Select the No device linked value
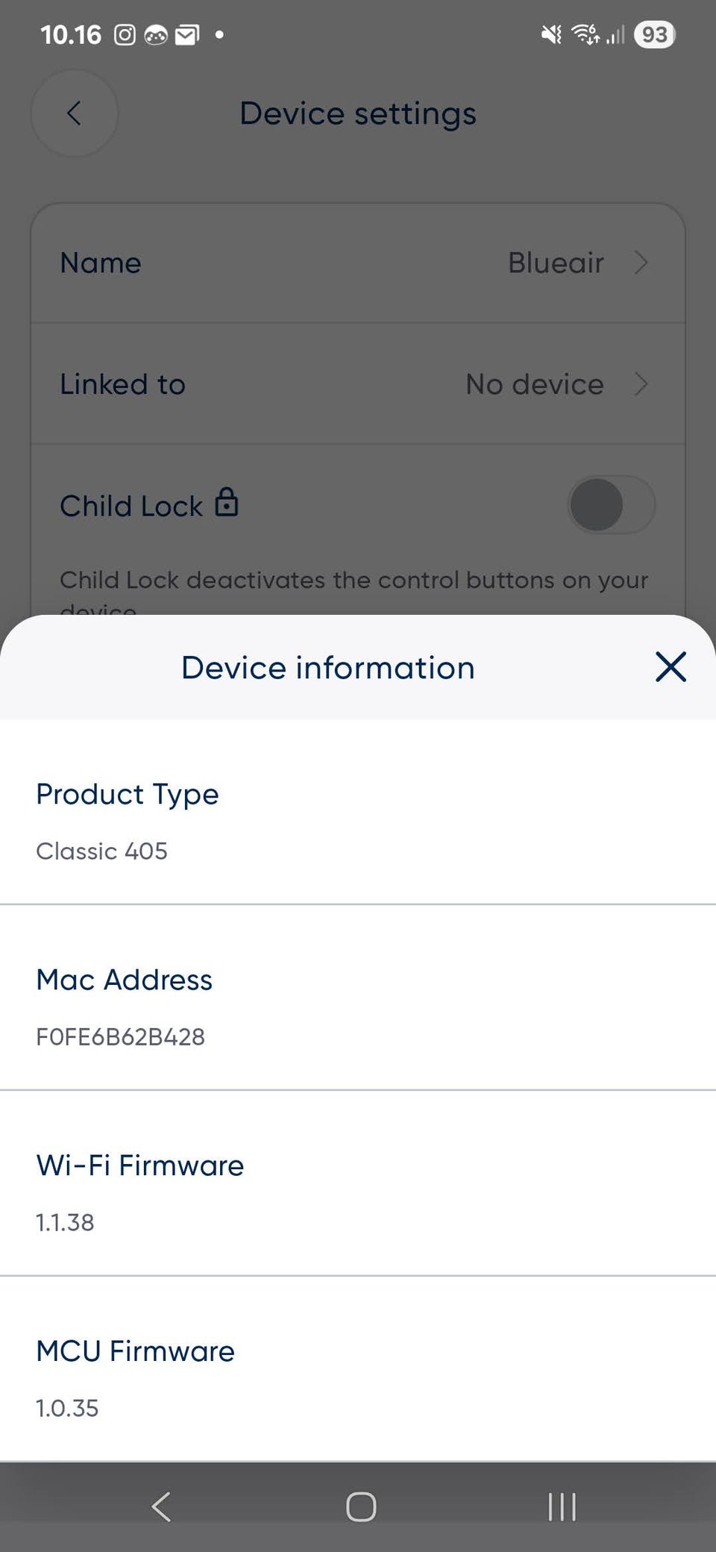This screenshot has width=716, height=1552. coord(534,384)
